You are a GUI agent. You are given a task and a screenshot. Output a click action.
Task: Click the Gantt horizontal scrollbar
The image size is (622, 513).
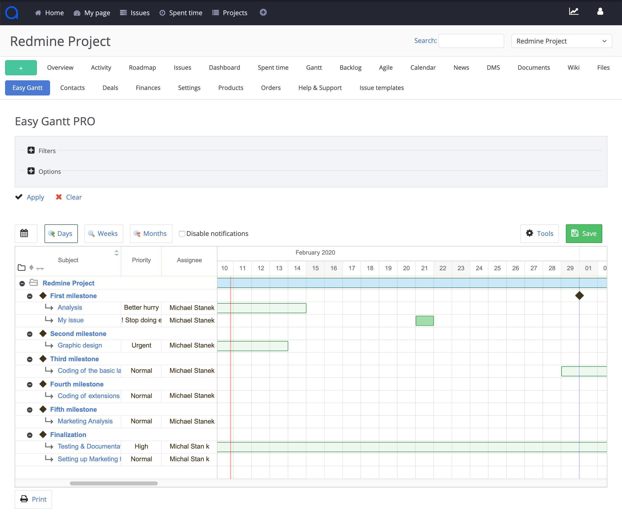(x=114, y=483)
